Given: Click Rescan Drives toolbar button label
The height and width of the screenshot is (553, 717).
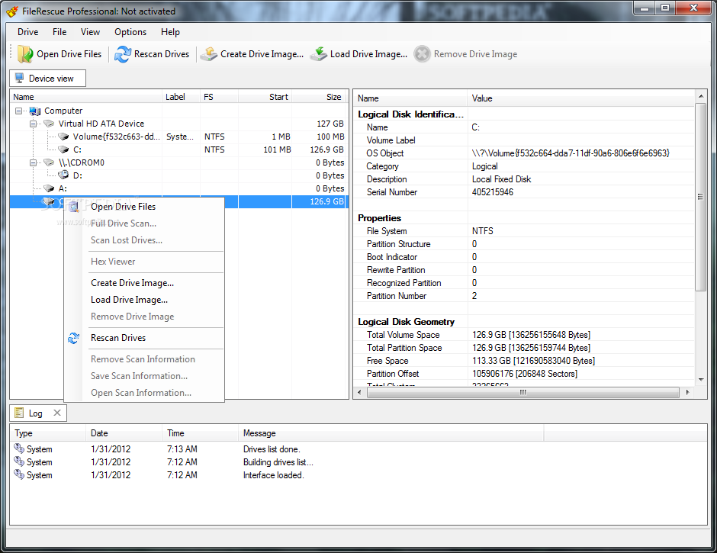Looking at the screenshot, I should tap(162, 54).
